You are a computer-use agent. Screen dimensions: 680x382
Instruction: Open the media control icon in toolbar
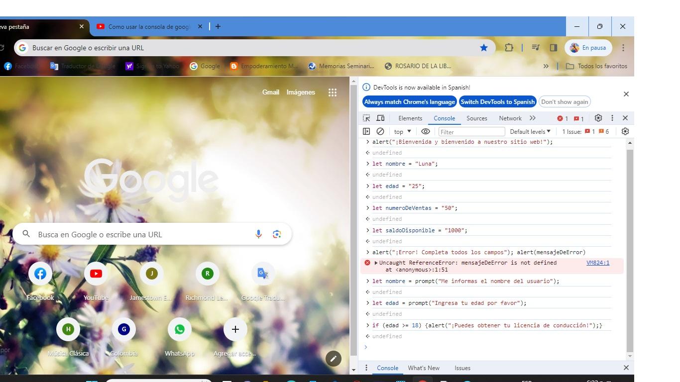536,48
